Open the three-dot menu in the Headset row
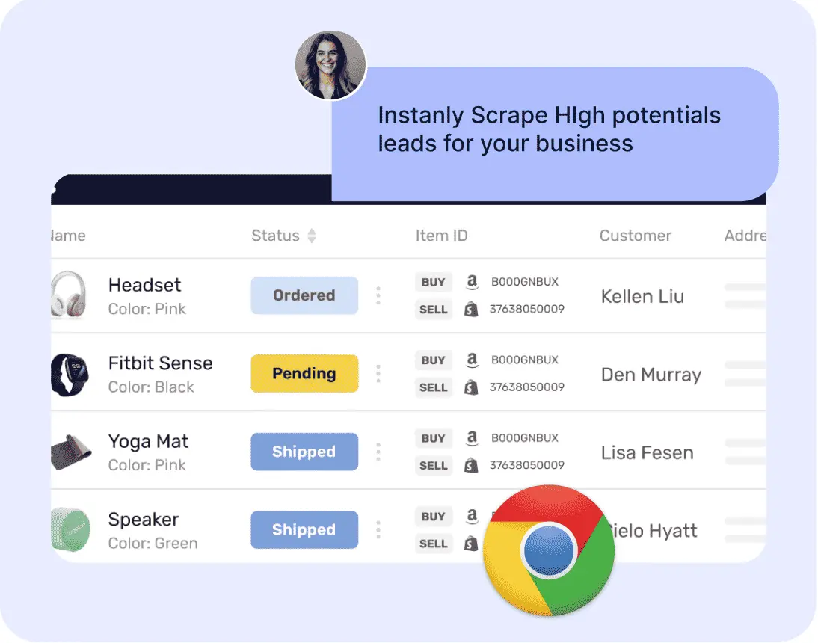Screen dimensions: 818x643 coord(378,295)
